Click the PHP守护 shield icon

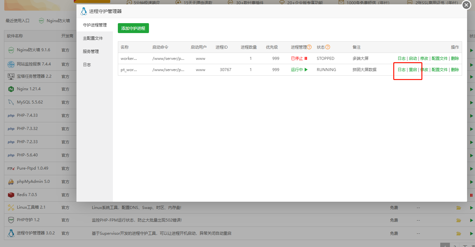pos(11,220)
